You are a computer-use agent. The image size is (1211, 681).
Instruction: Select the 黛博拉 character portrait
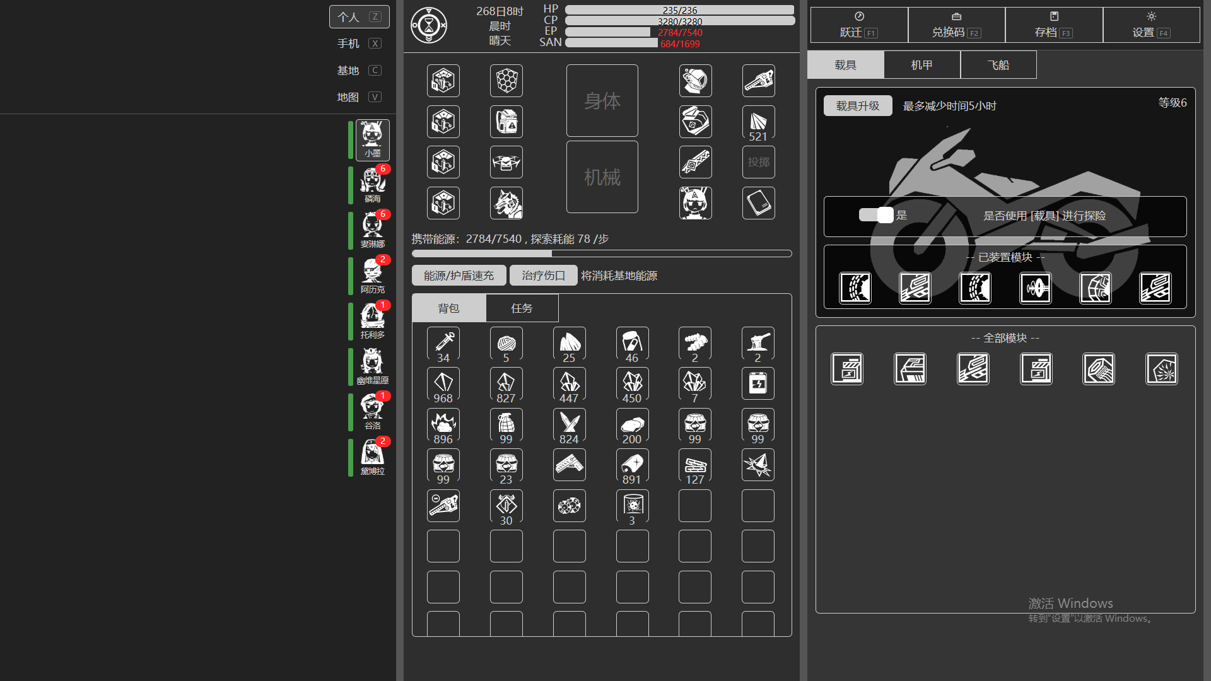(x=372, y=457)
